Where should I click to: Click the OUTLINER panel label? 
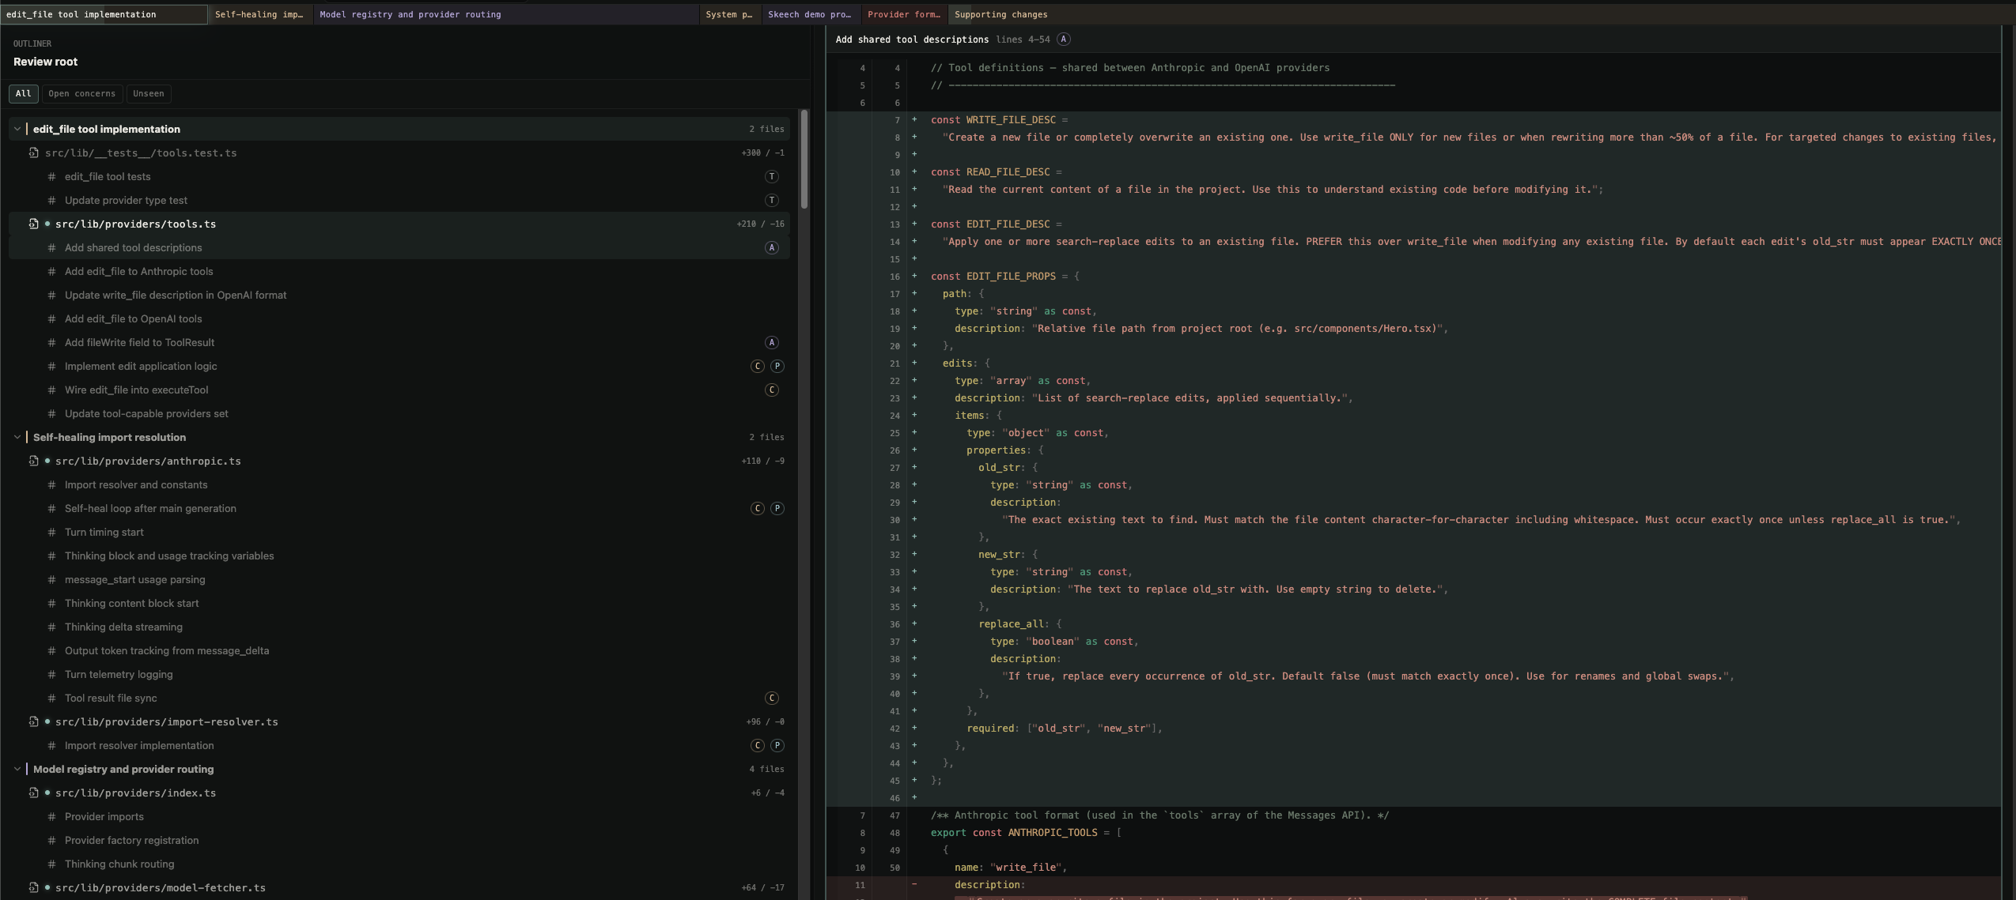[32, 43]
